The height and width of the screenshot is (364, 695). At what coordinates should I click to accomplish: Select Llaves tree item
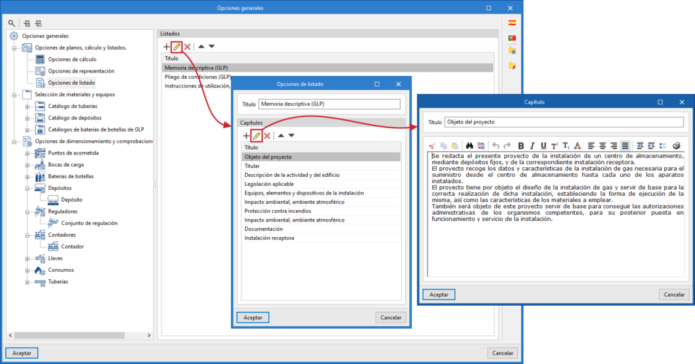coord(55,258)
